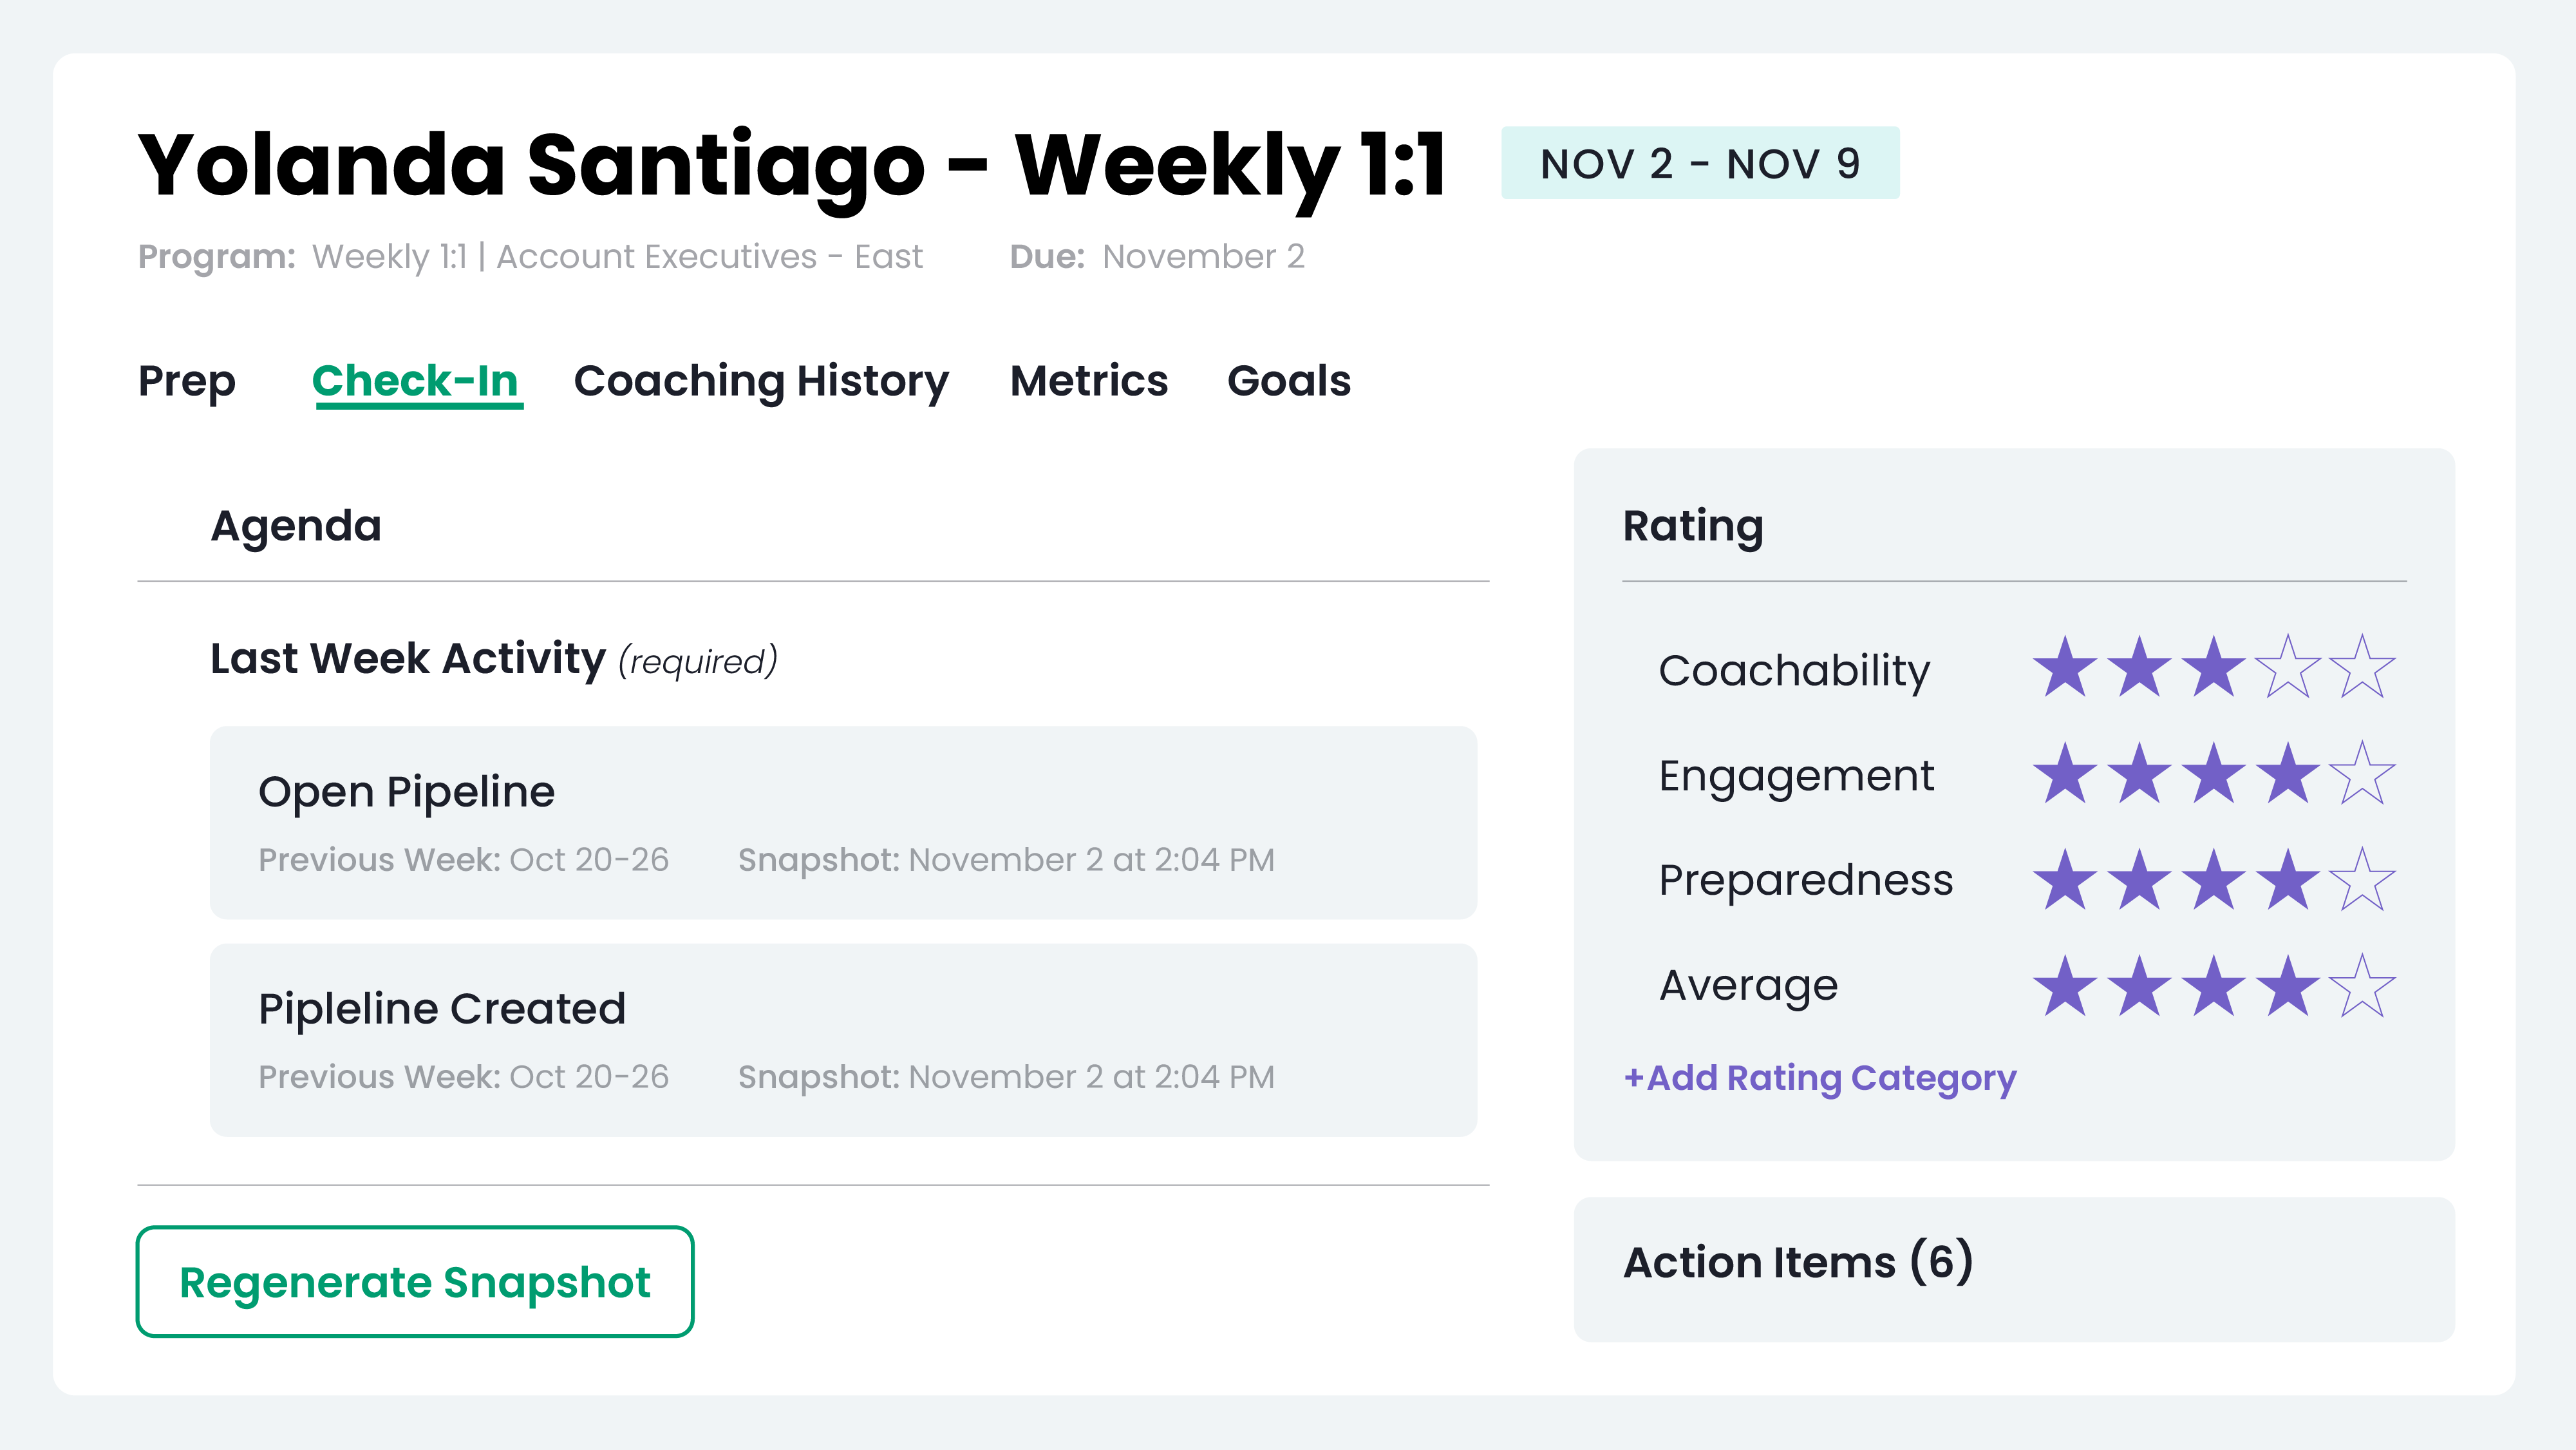Go to the Metrics tab

(x=1089, y=381)
